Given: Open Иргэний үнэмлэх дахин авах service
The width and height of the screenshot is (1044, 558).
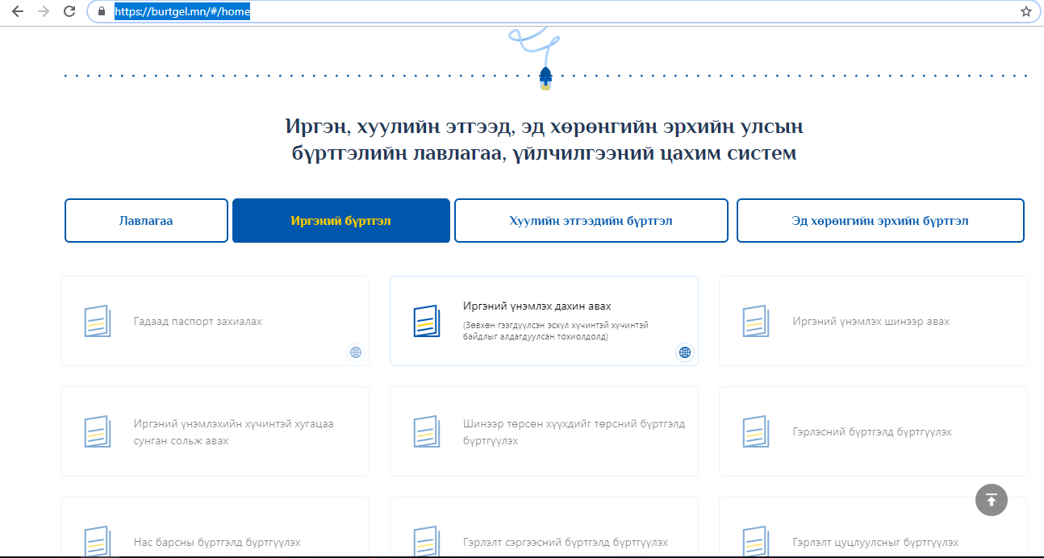Looking at the screenshot, I should coord(537,306).
